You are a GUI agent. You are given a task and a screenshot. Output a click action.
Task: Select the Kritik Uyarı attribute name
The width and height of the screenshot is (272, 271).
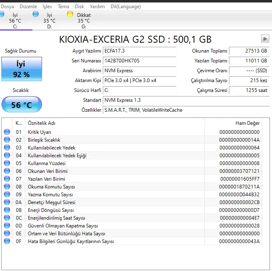40,132
